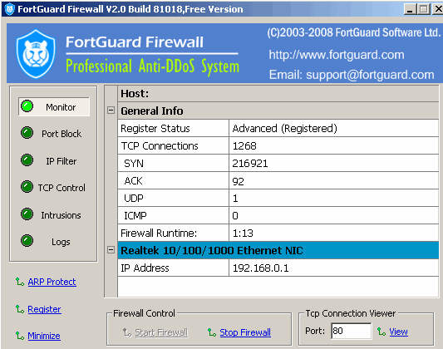Viewport: 443px width, 349px height.
Task: Click the Stop Firewall link
Action: tap(245, 332)
